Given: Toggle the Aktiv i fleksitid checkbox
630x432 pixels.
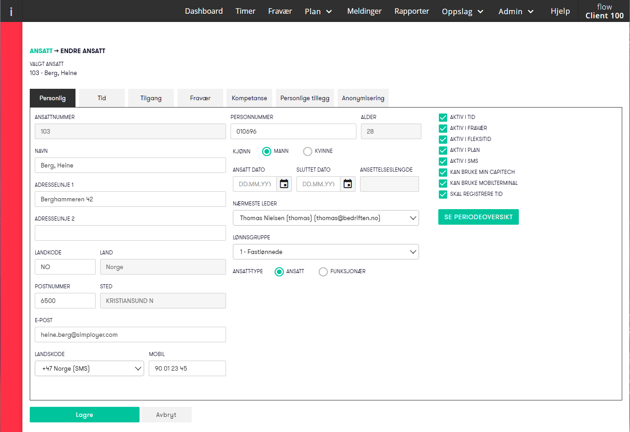Looking at the screenshot, I should pos(443,139).
